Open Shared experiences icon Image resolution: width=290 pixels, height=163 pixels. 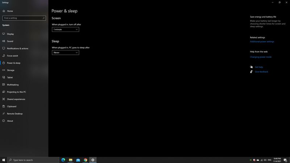click(x=4, y=99)
